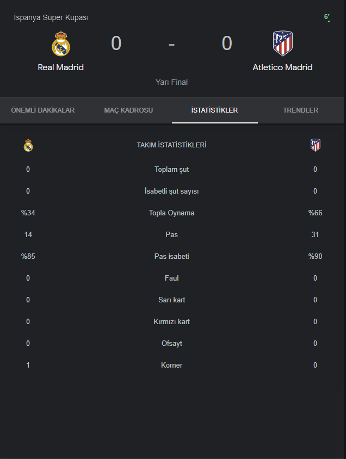Click small Real Madrid crest in statistics header
The width and height of the screenshot is (346, 459).
tap(28, 145)
